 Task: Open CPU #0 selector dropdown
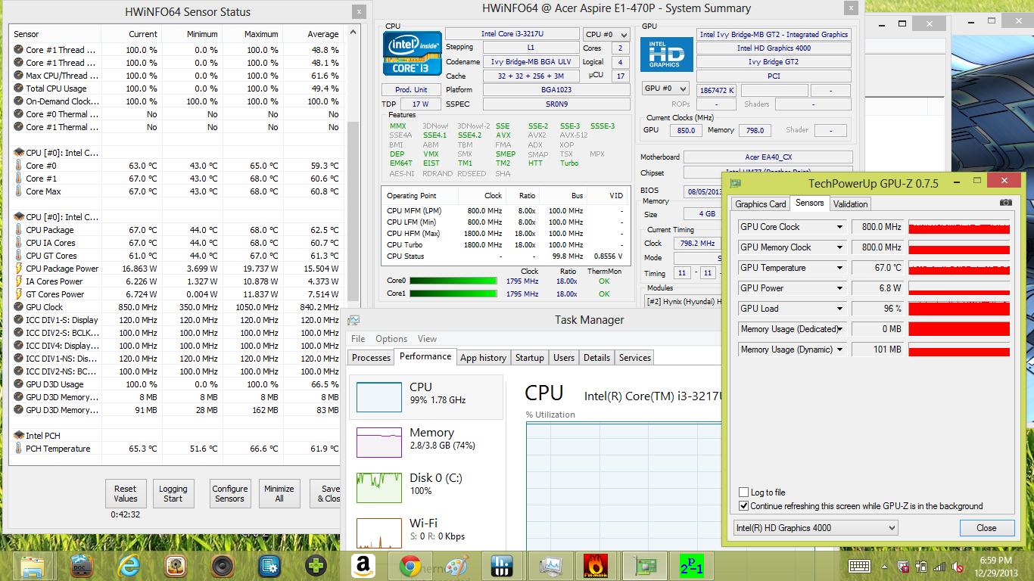[606, 34]
